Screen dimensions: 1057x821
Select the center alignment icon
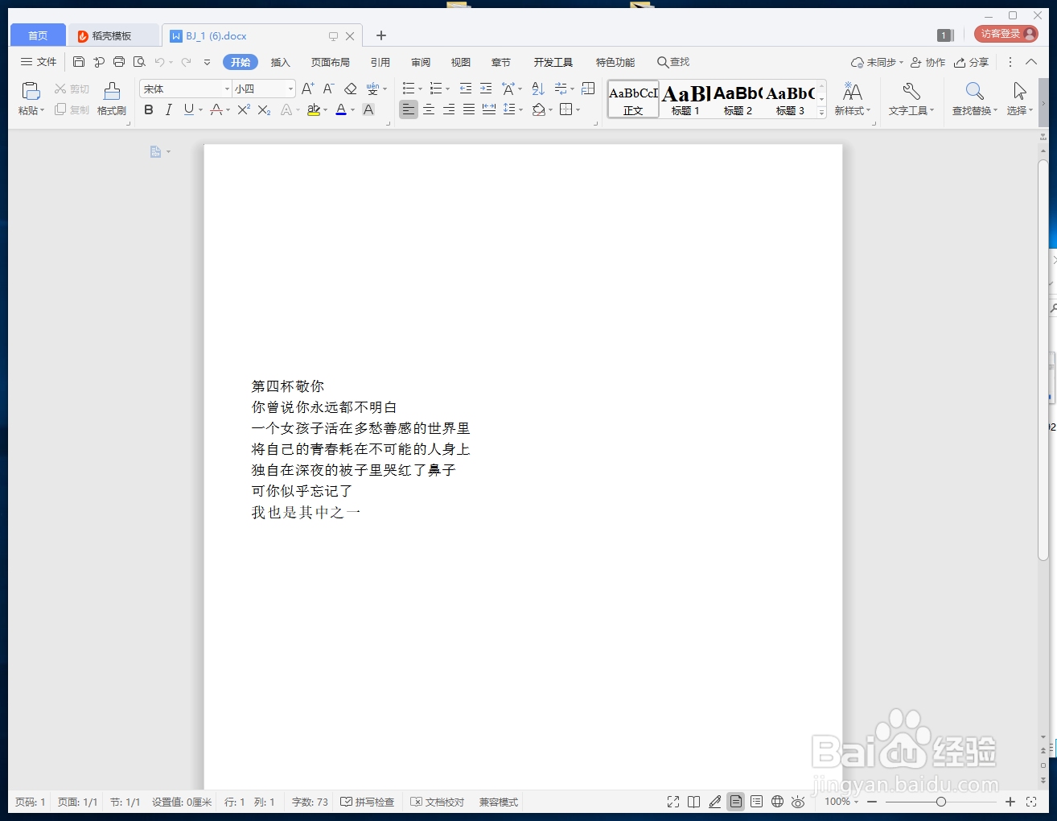point(430,109)
